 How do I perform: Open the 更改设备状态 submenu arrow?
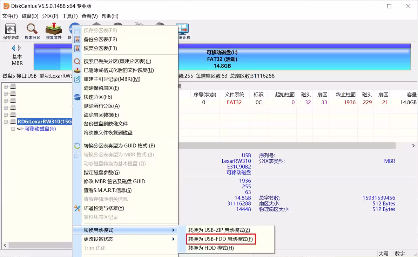173,239
